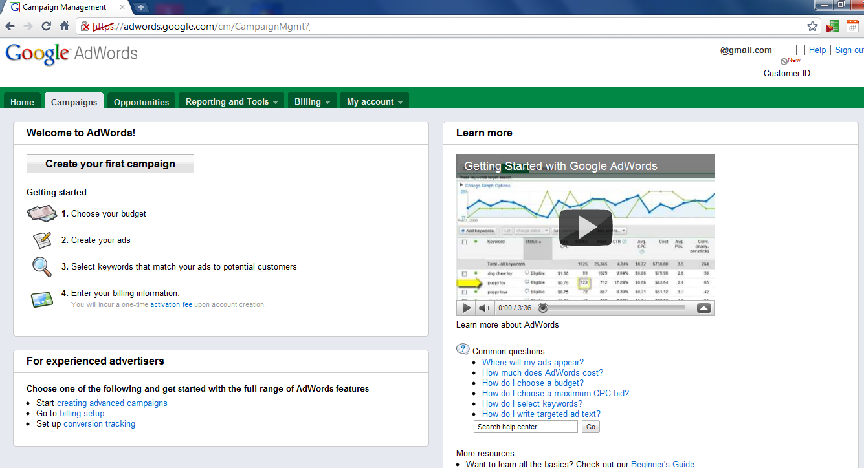Image resolution: width=864 pixels, height=468 pixels.
Task: Open the calendar extension icon
Action: (x=852, y=27)
